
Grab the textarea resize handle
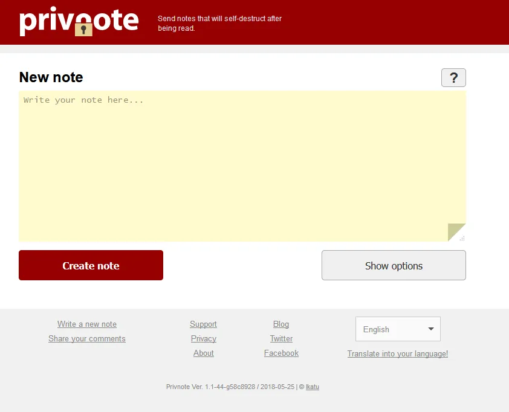click(x=462, y=239)
